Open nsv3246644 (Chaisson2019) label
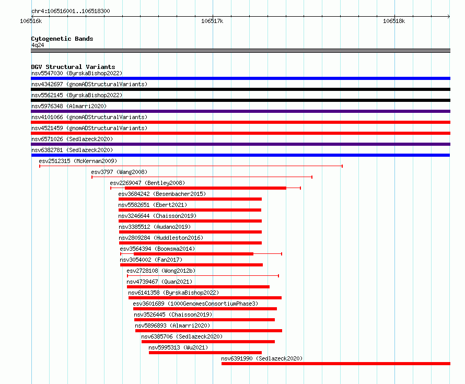This screenshot has height=384, width=465. point(157,216)
